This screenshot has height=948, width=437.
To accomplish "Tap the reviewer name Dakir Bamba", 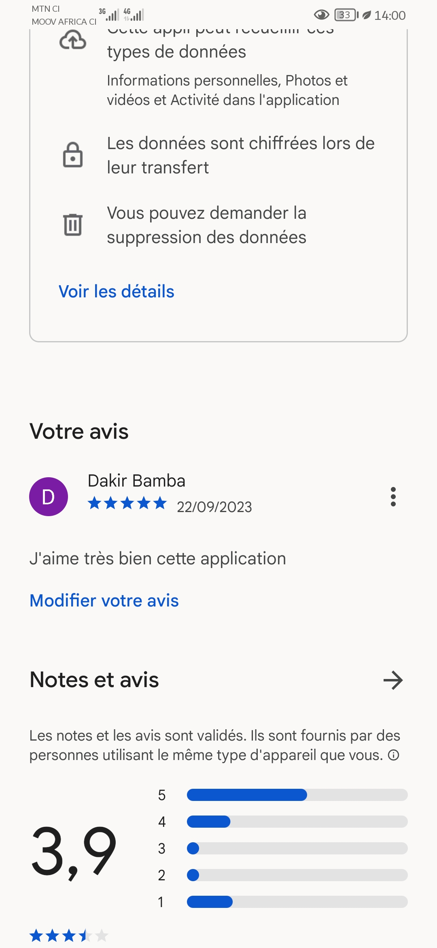I will pos(136,481).
